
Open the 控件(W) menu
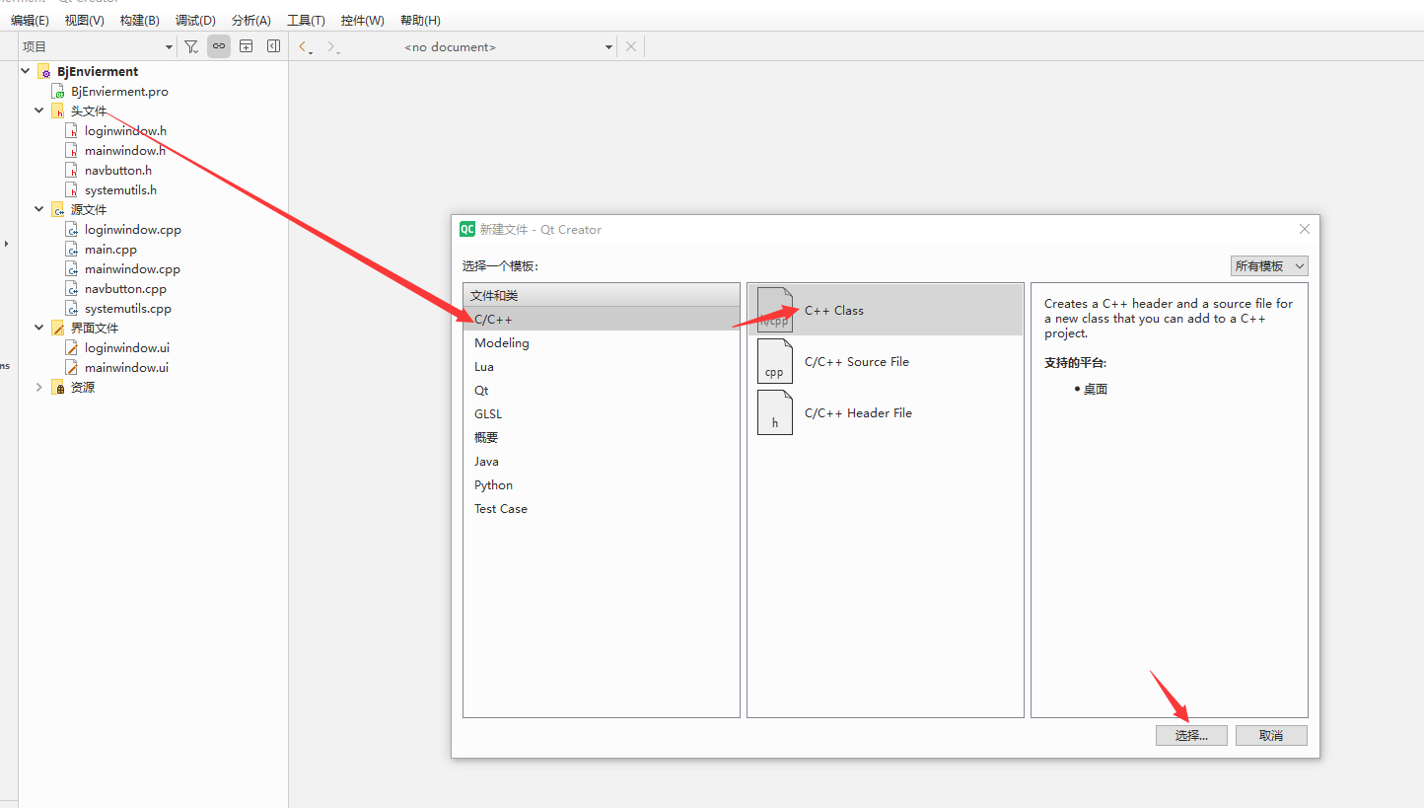coord(362,20)
